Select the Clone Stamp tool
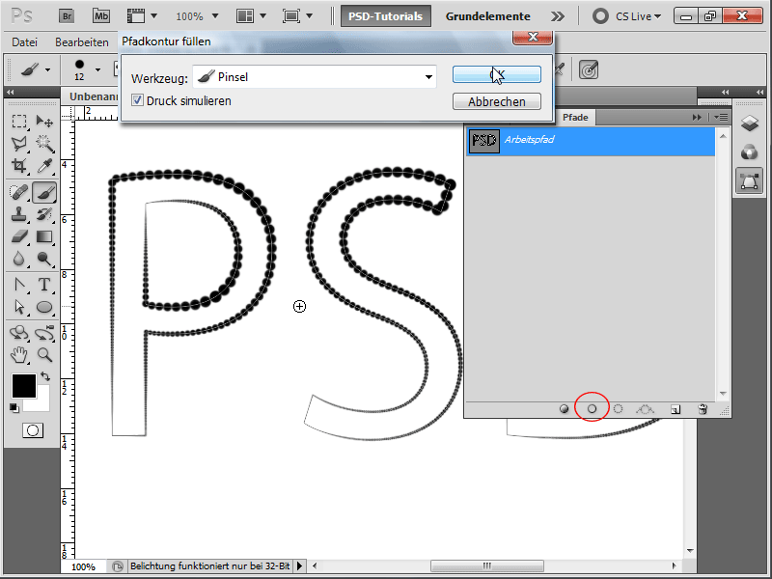The height and width of the screenshot is (579, 772). point(19,214)
